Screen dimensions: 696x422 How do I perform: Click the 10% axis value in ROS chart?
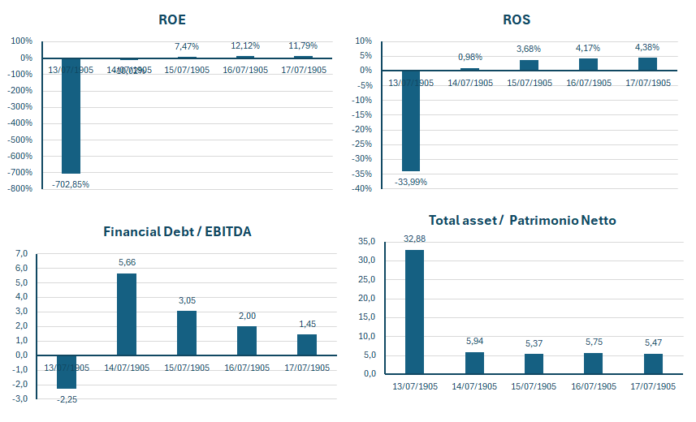[364, 41]
